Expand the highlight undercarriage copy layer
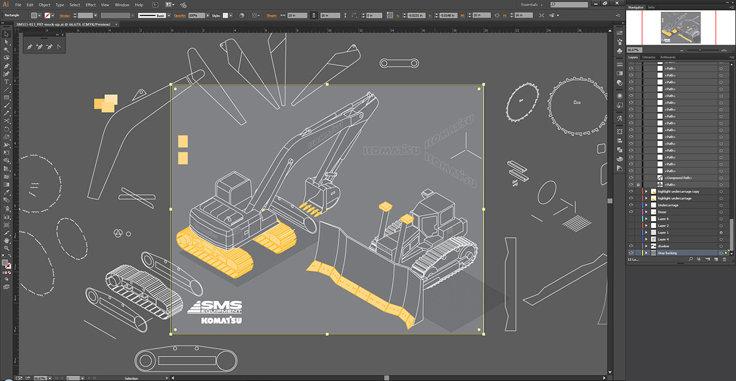This screenshot has width=736, height=381. [646, 191]
